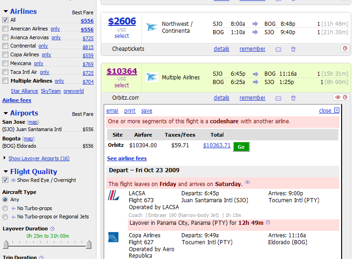Click select under the $2606 fare
This screenshot has width=355, height=259.
click(121, 36)
